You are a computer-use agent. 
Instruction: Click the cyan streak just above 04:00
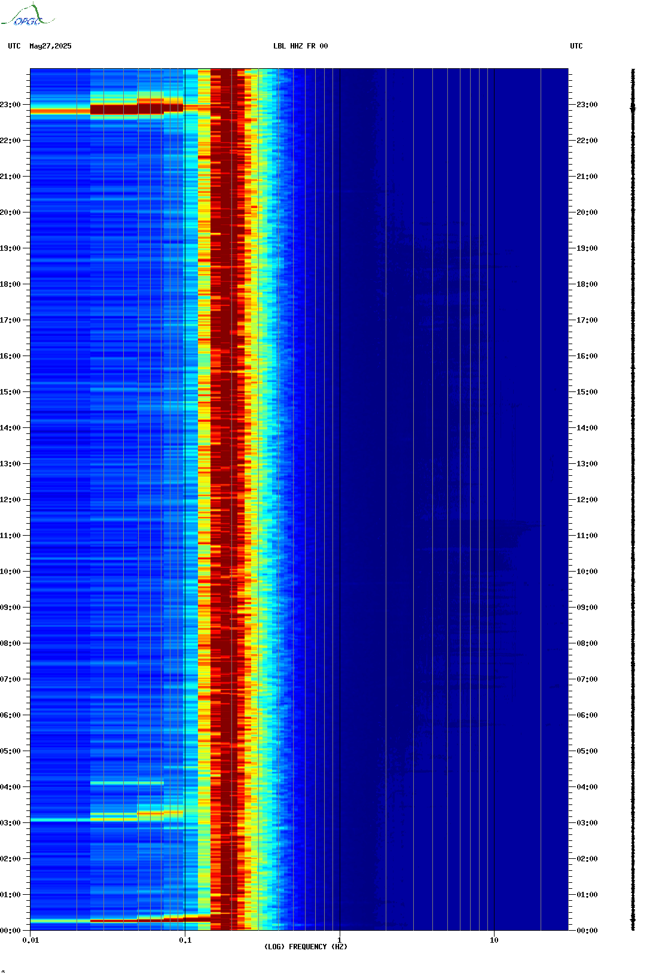pyautogui.click(x=127, y=782)
